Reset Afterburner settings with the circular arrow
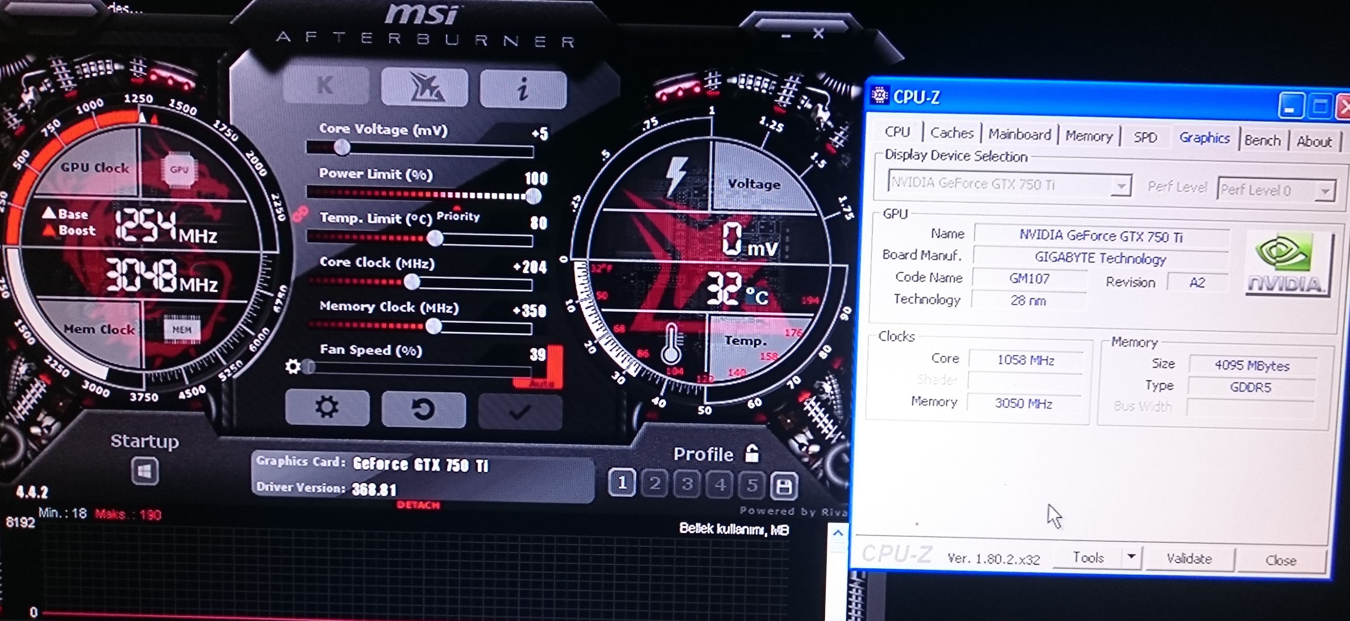1350x621 pixels. pos(423,410)
